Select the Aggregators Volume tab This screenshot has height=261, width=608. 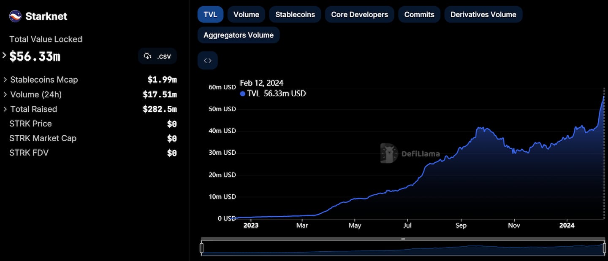point(239,35)
